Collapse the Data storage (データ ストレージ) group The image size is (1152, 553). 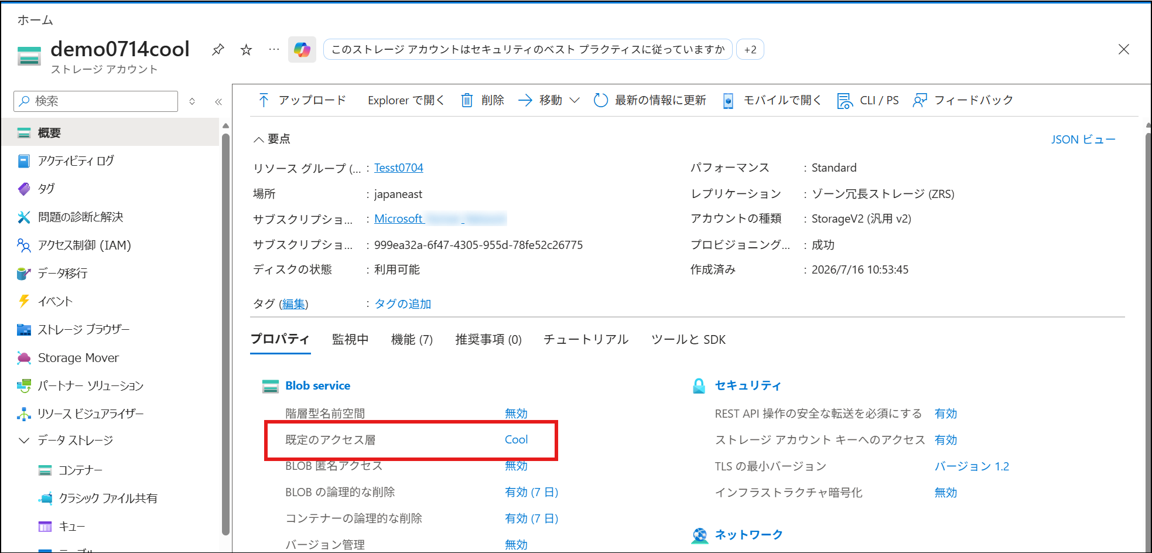pos(24,441)
